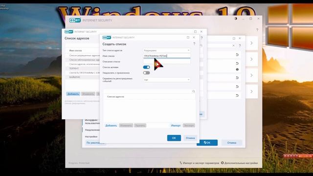Select Настройки section in advanced settings
This screenshot has height=176, width=313.
(x=91, y=137)
